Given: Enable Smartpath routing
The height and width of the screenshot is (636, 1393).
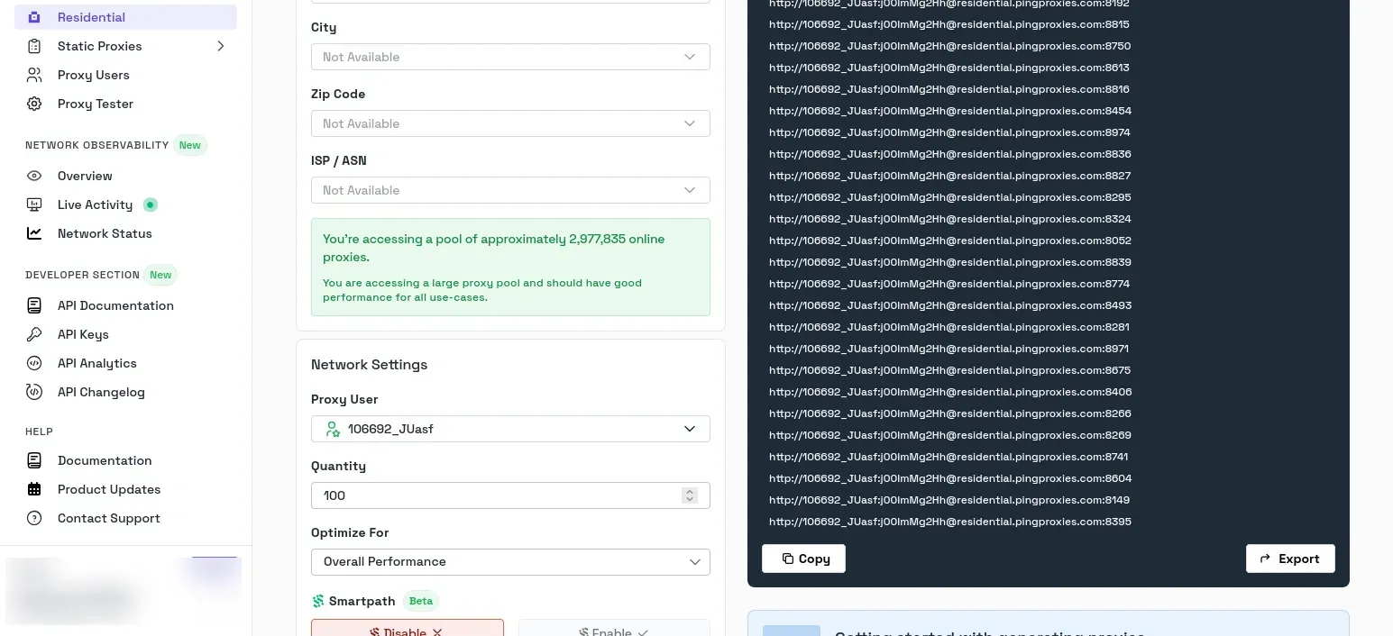Looking at the screenshot, I should pos(614,630).
